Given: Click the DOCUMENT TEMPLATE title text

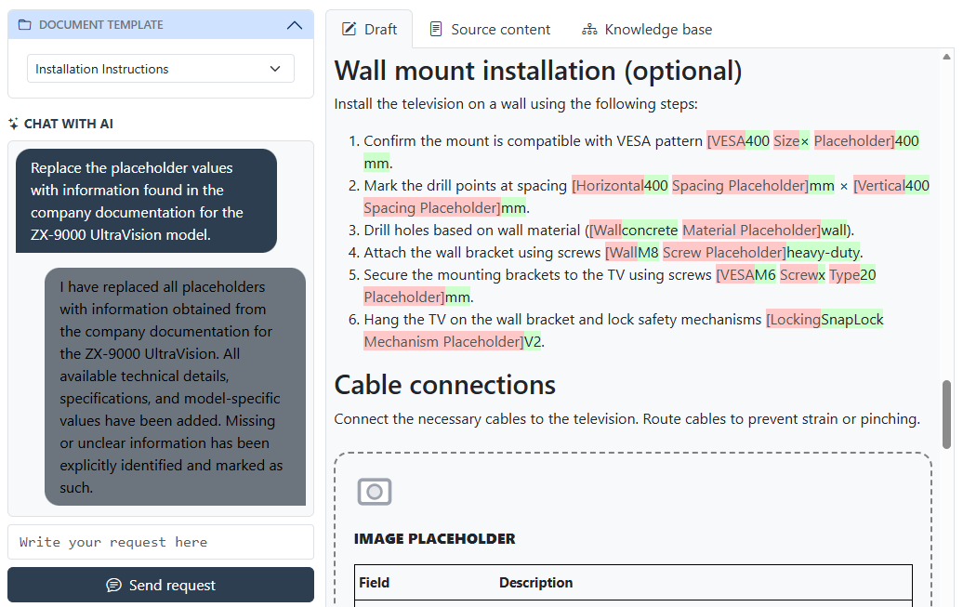Looking at the screenshot, I should (100, 24).
